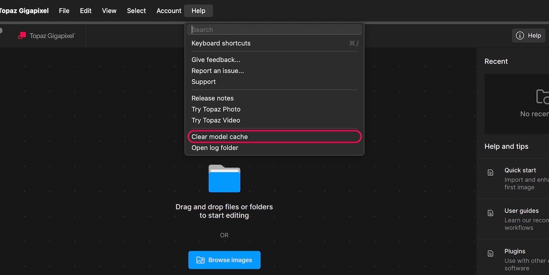
Task: Open the View menu
Action: (x=109, y=11)
